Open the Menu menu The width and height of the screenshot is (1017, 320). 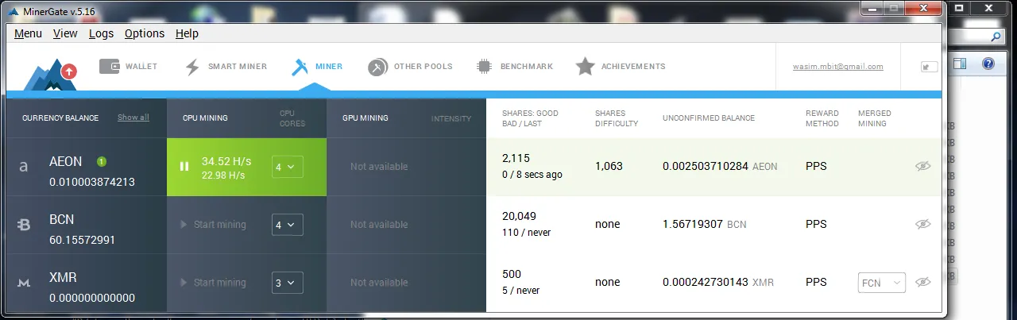[x=28, y=33]
